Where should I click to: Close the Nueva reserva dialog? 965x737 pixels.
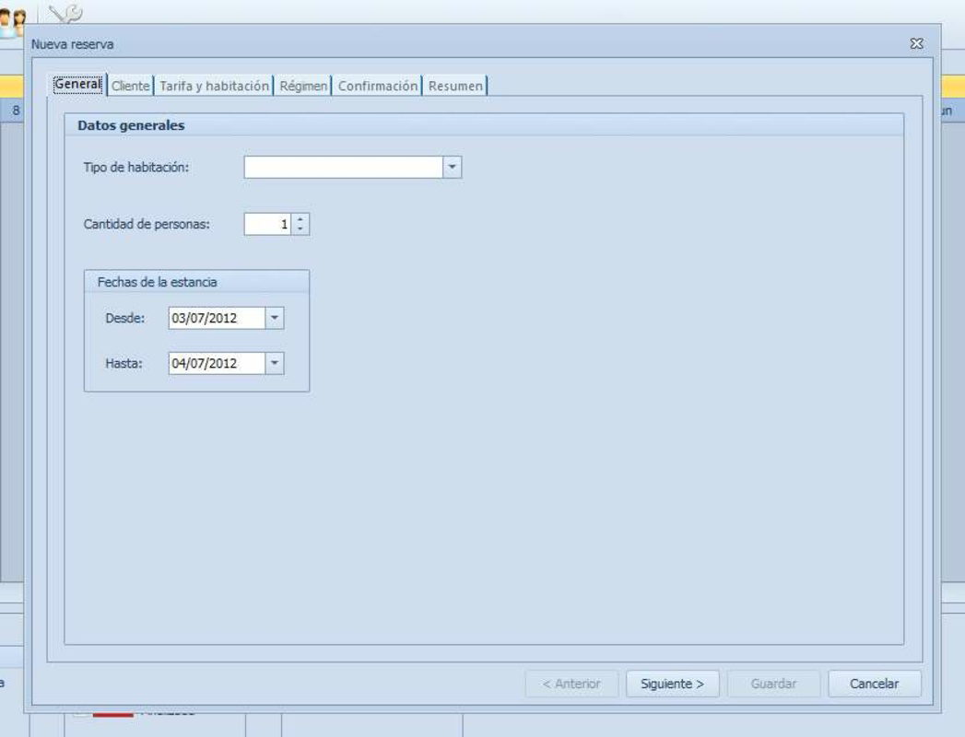coord(916,43)
